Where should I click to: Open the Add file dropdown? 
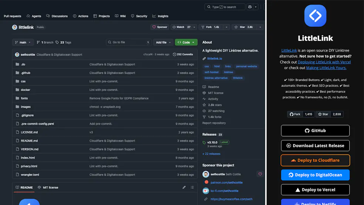[163, 42]
